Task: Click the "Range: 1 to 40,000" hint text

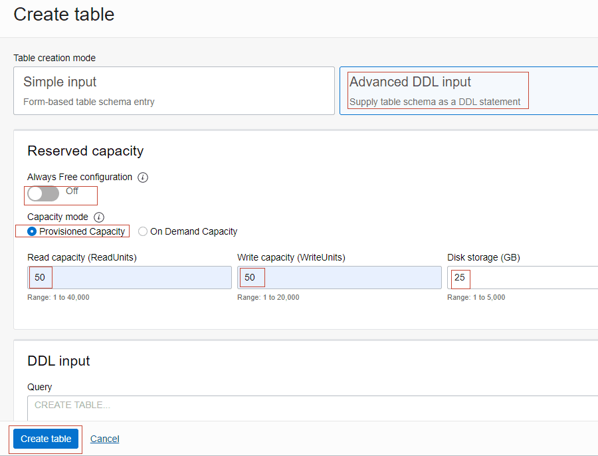Action: click(x=58, y=297)
